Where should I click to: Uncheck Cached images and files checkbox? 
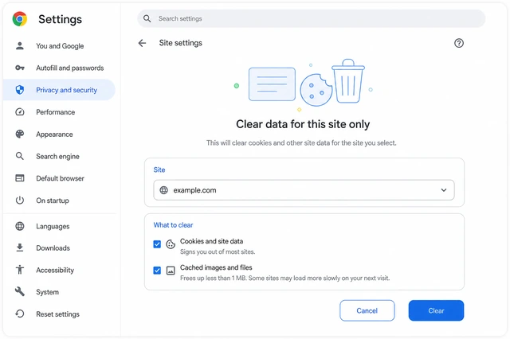(x=157, y=271)
